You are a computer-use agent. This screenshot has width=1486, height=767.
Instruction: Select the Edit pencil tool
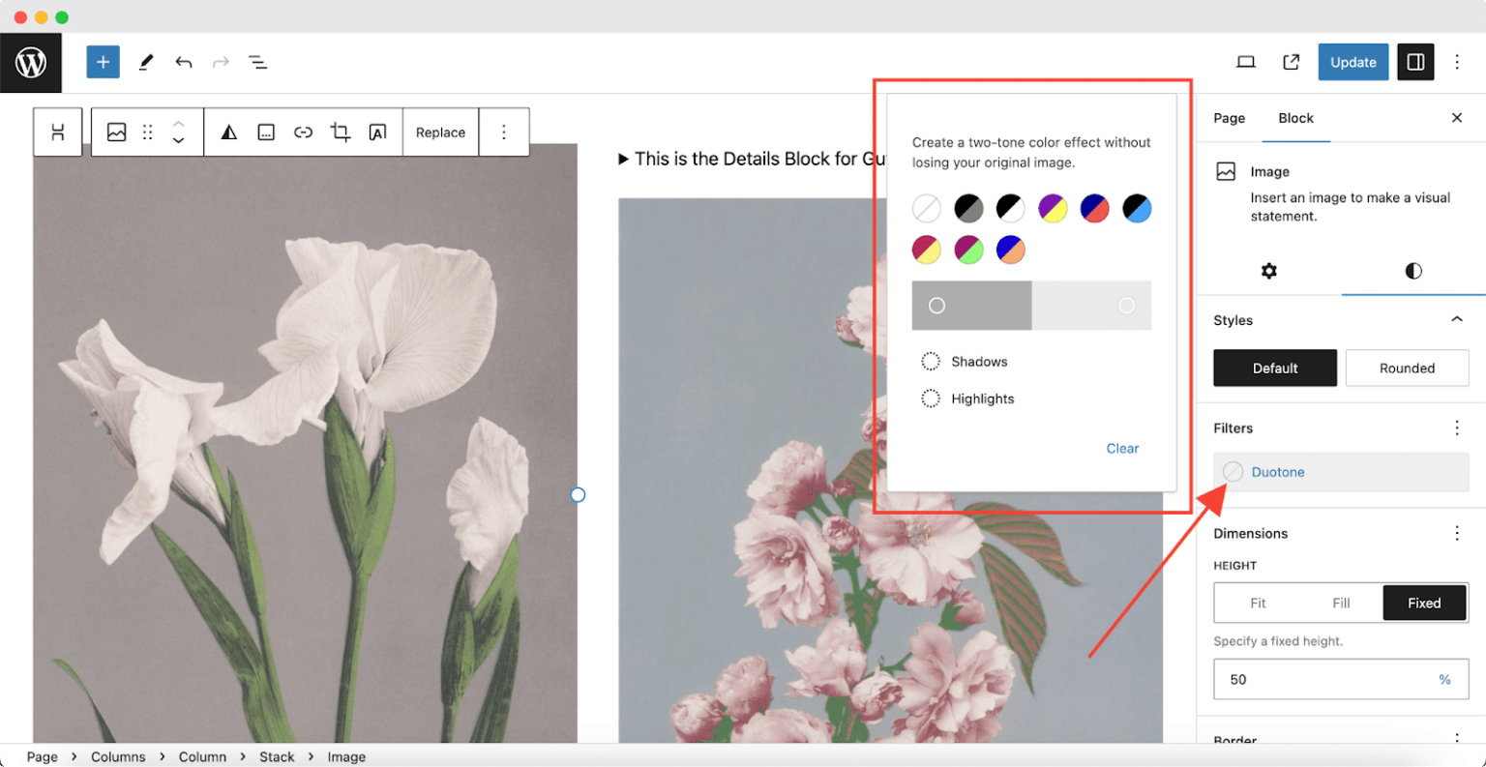tap(145, 62)
